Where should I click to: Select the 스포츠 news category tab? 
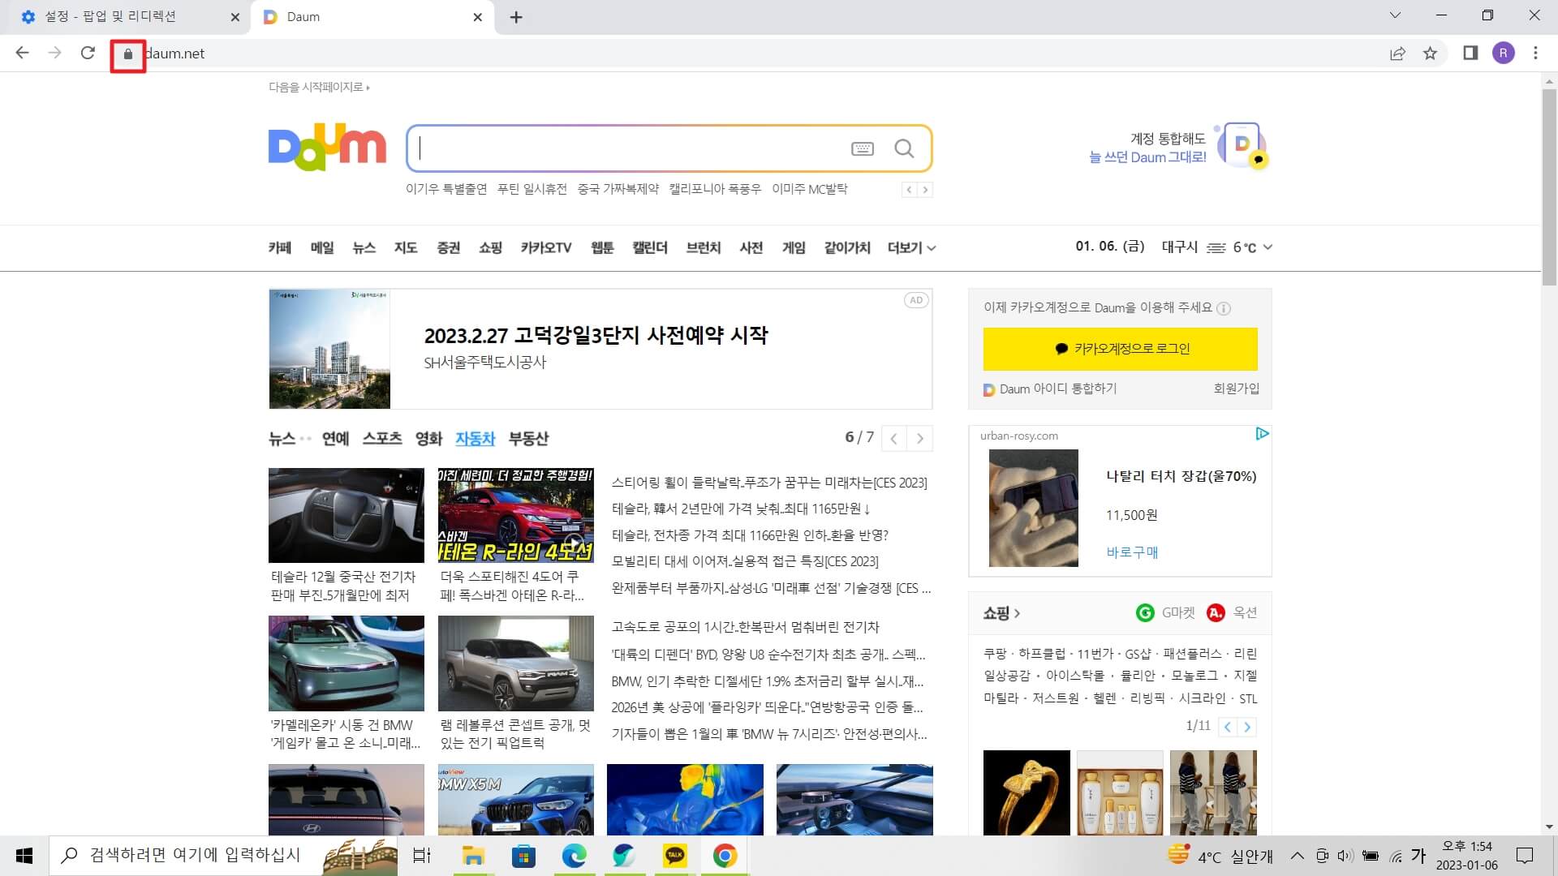(x=382, y=439)
